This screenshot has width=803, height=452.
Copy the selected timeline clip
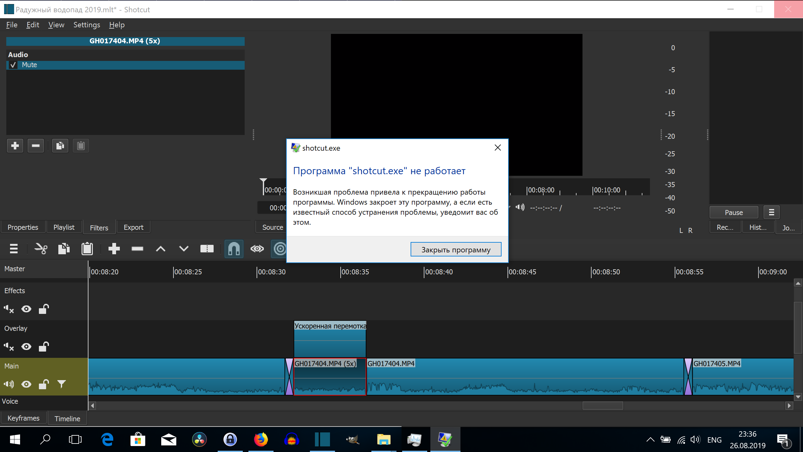tap(64, 249)
